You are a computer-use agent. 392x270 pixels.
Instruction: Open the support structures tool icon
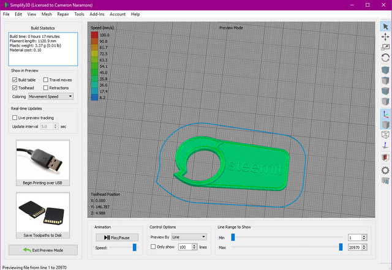click(x=385, y=181)
